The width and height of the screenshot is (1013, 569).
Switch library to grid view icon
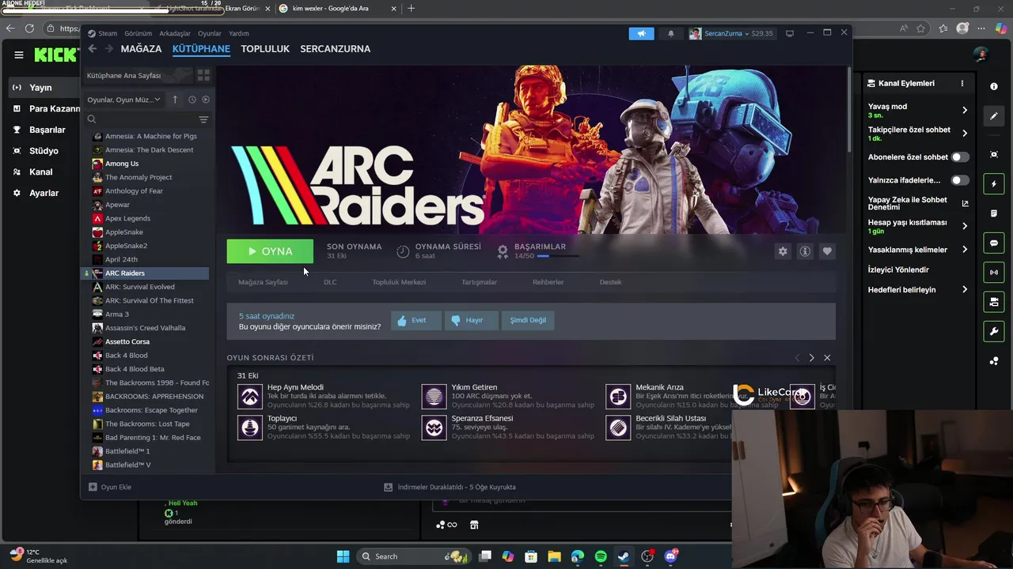[x=203, y=75]
